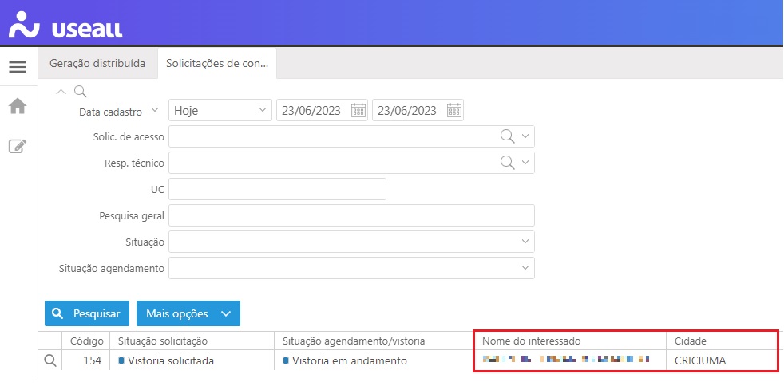Screen dimensions: 784x390
Task: Expand the Resp. técnico dropdown arrow
Action: point(525,162)
